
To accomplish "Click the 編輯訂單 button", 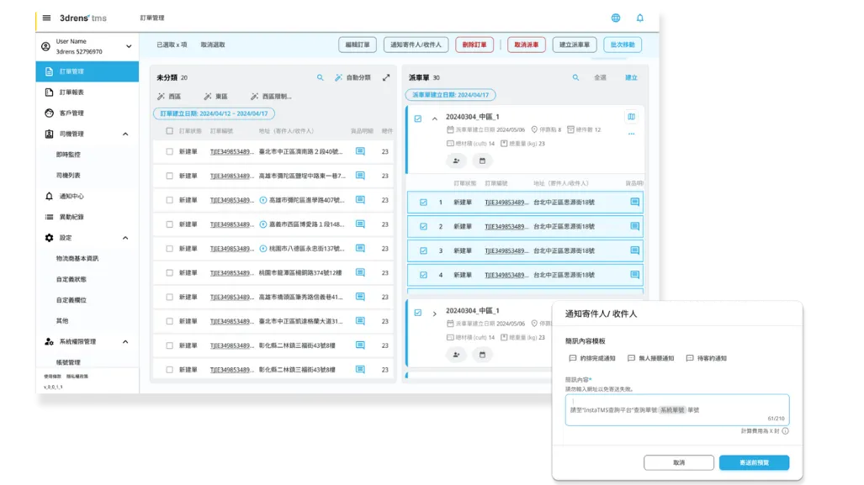I will pos(358,45).
